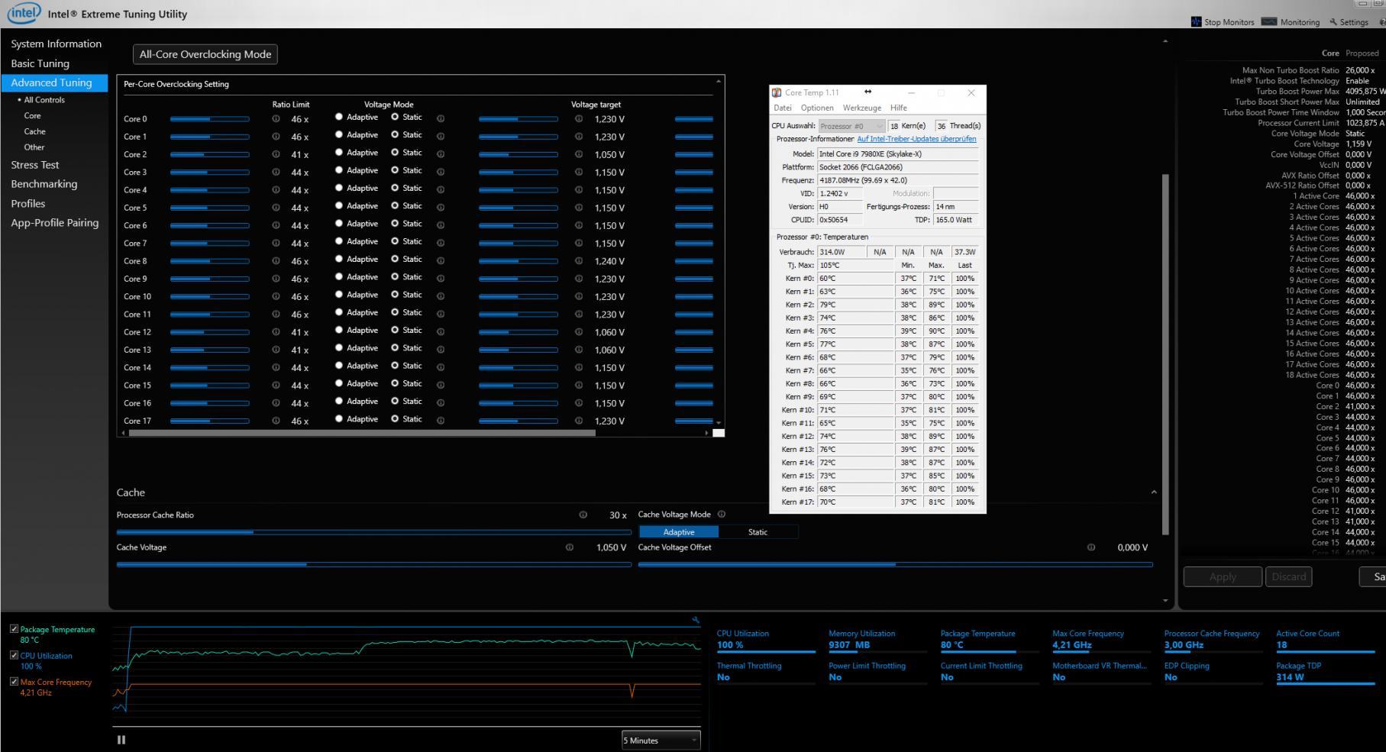Click the Processor Cache Ratio slider
The height and width of the screenshot is (752, 1386).
(x=374, y=532)
